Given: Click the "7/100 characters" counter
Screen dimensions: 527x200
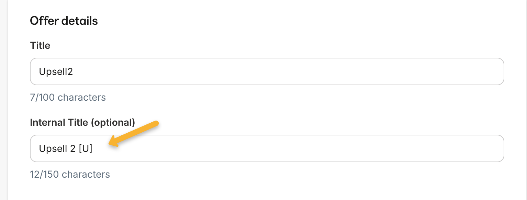Looking at the screenshot, I should [68, 98].
